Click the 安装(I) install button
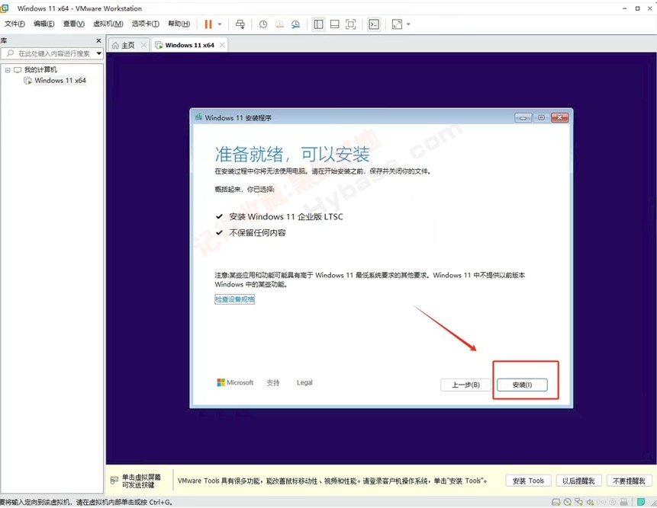Image resolution: width=657 pixels, height=508 pixels. coord(526,385)
